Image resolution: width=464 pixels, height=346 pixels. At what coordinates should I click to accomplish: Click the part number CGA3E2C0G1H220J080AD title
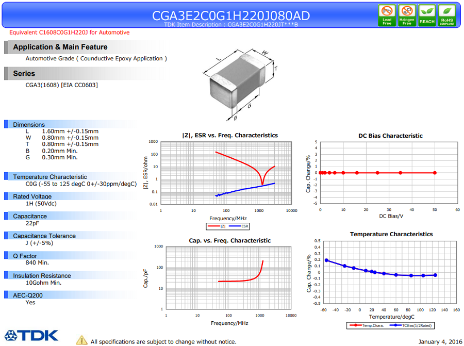pos(231,15)
